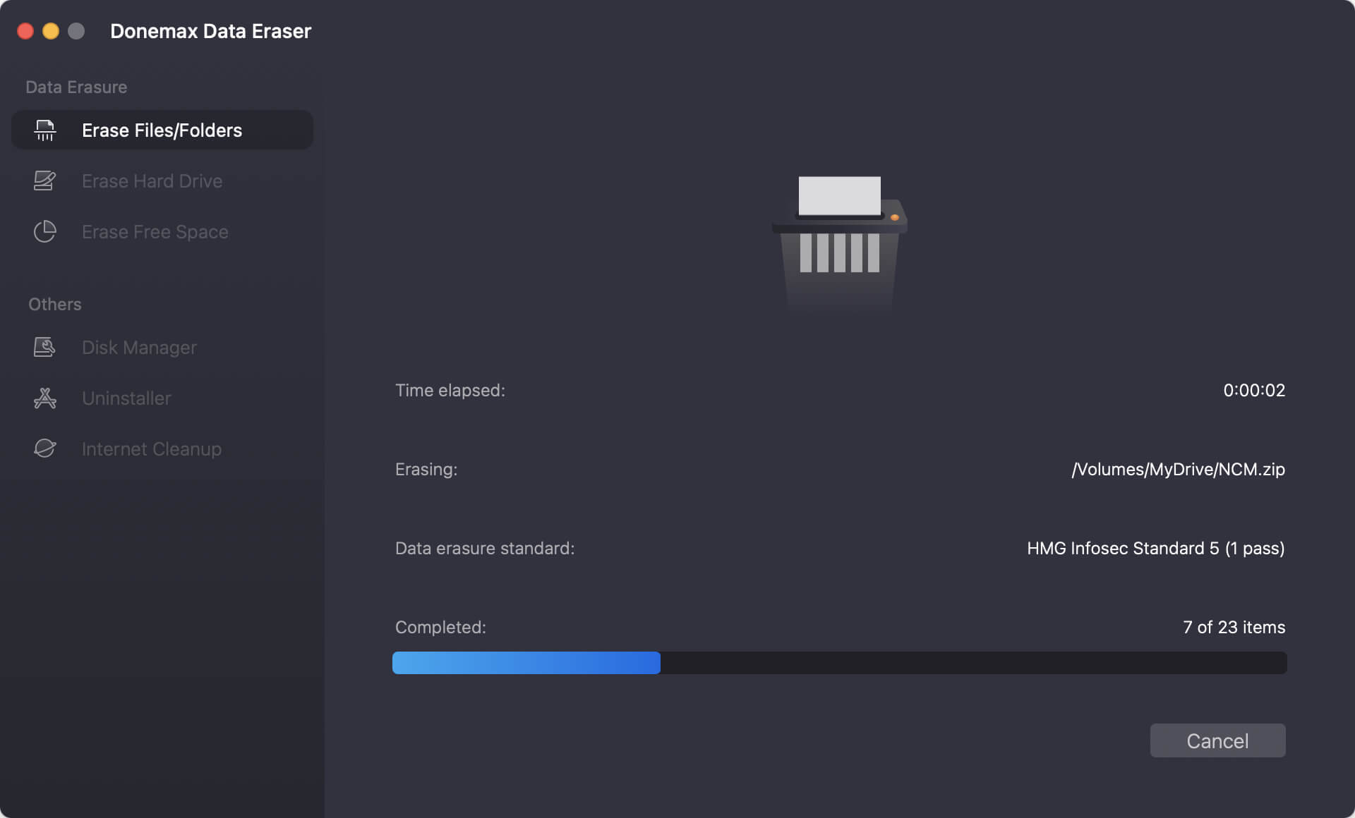Image resolution: width=1355 pixels, height=818 pixels.
Task: Click the Erase Hard Drive icon
Action: [45, 181]
